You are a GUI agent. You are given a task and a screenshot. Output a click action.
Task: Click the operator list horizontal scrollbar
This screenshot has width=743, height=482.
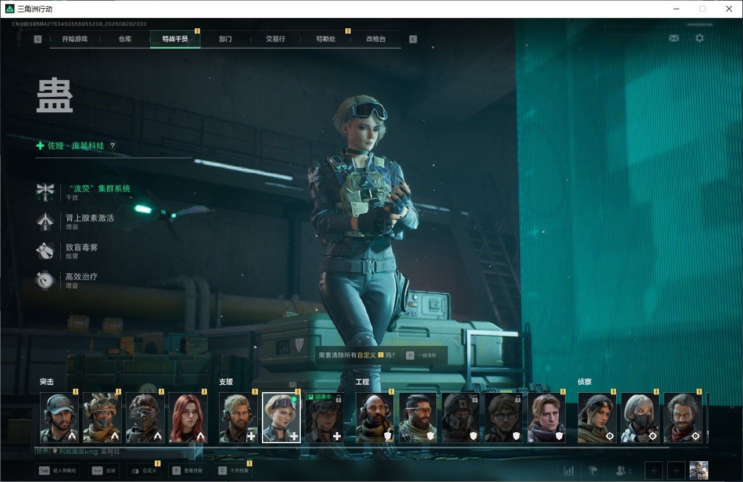354,447
